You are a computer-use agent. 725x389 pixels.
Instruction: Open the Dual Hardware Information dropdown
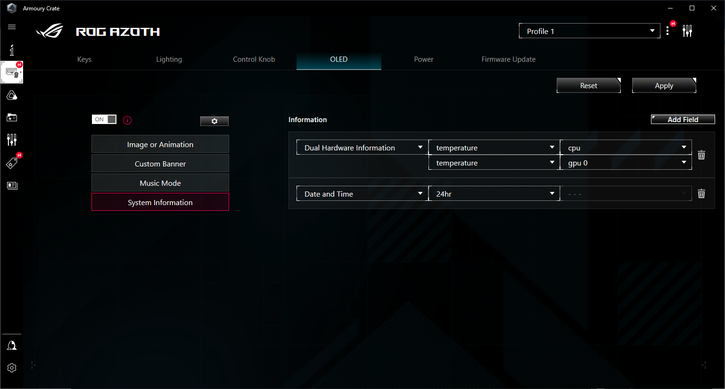pyautogui.click(x=362, y=147)
